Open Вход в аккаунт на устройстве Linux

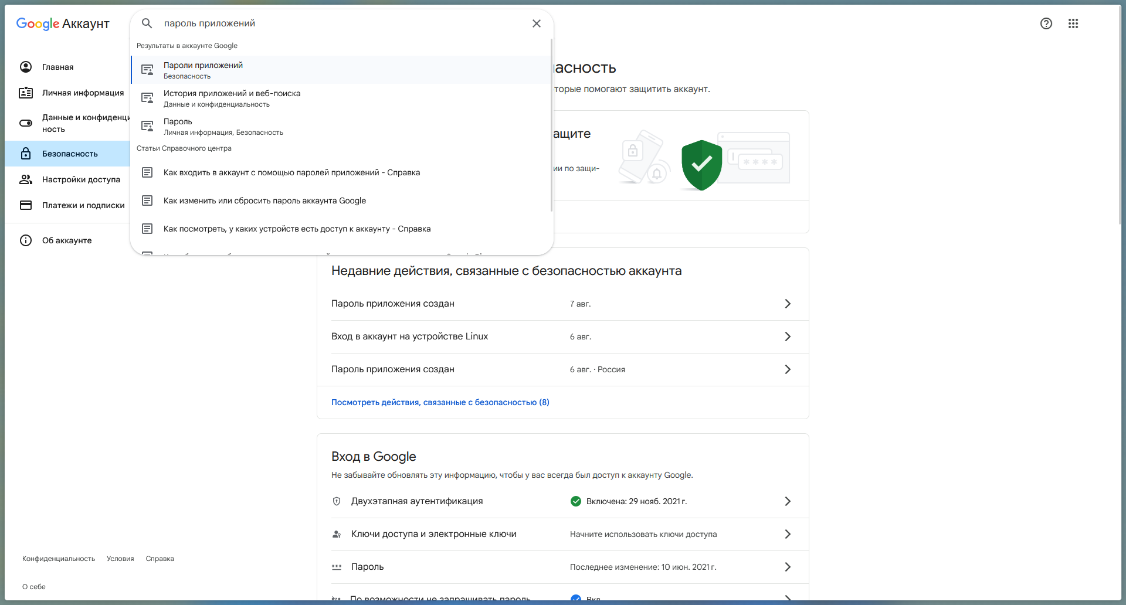[x=563, y=337]
